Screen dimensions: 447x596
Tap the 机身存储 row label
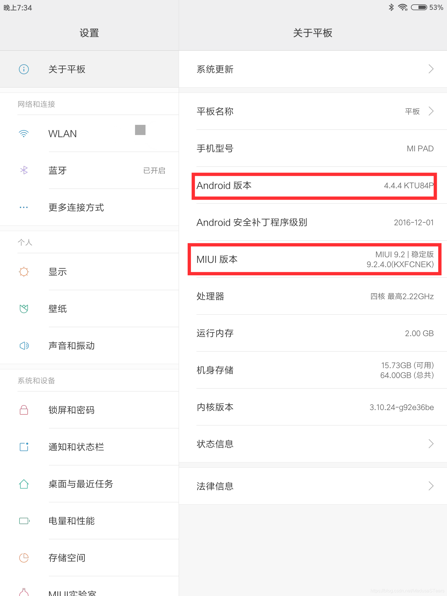click(x=215, y=370)
